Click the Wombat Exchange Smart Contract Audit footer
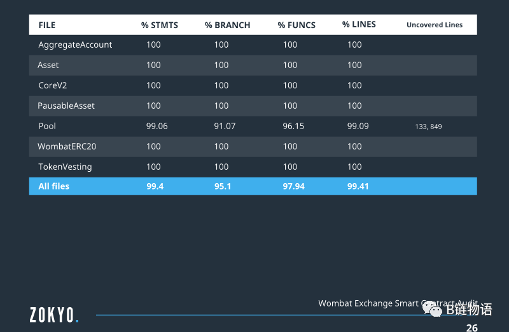 398,303
